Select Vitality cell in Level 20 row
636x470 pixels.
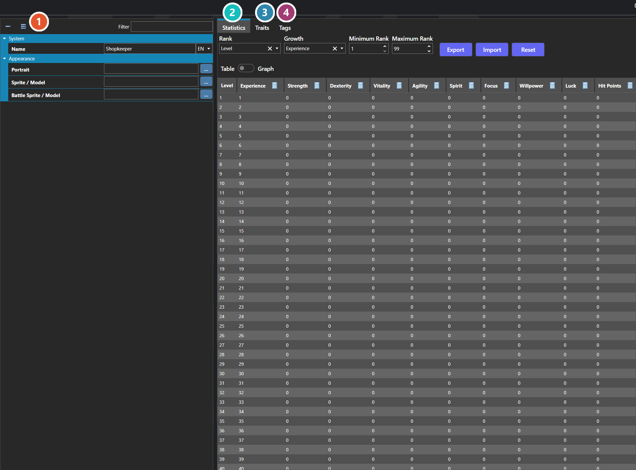point(389,278)
